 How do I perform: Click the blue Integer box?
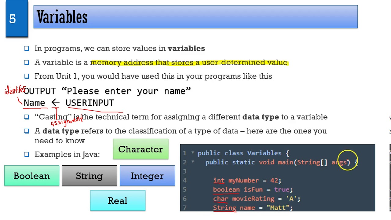tap(147, 176)
